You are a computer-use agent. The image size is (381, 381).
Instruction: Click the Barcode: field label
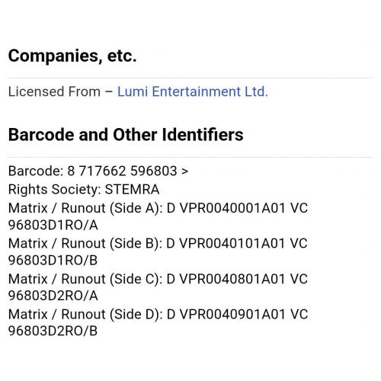pyautogui.click(x=36, y=171)
